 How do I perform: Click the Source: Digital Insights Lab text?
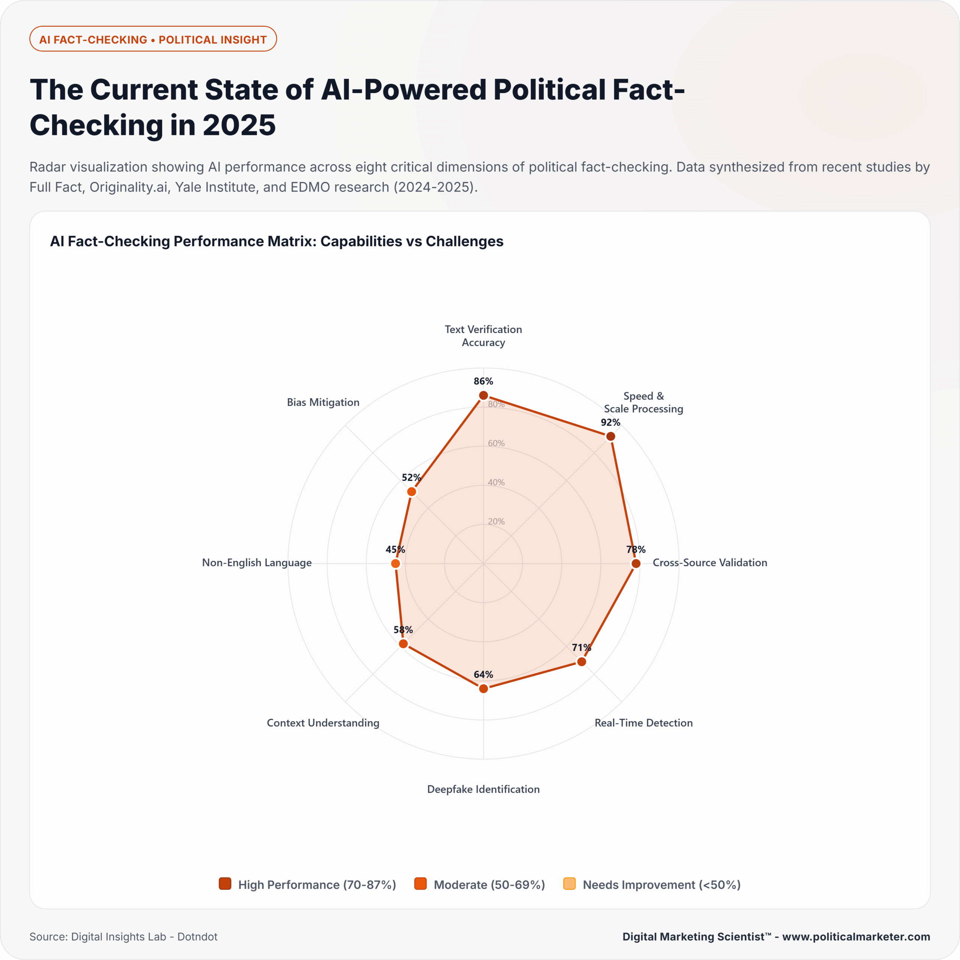pos(123,936)
